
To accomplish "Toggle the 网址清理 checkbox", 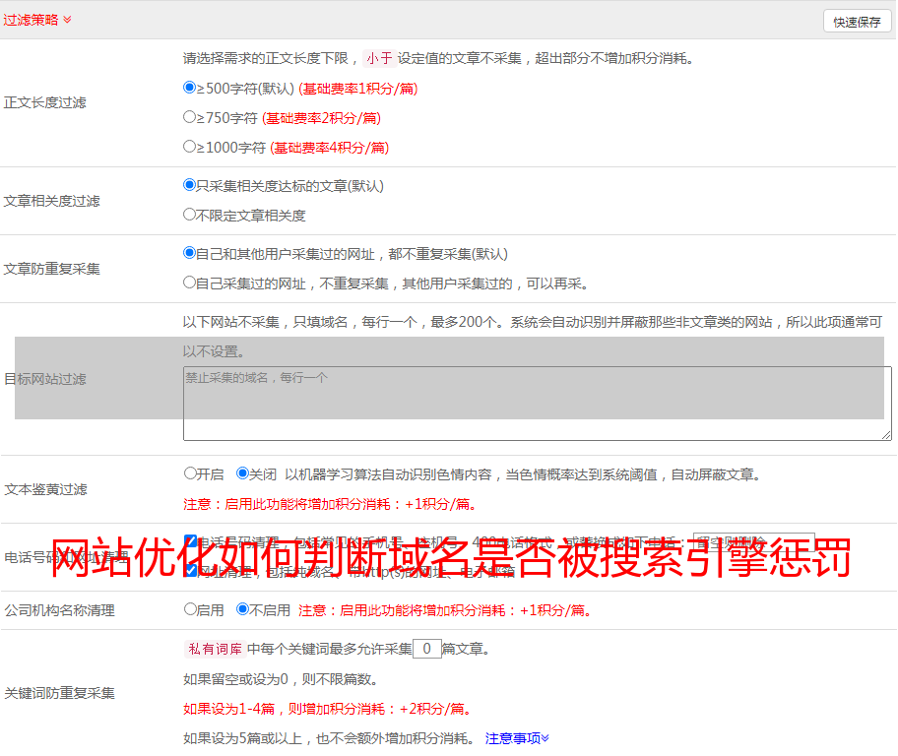I will (191, 570).
